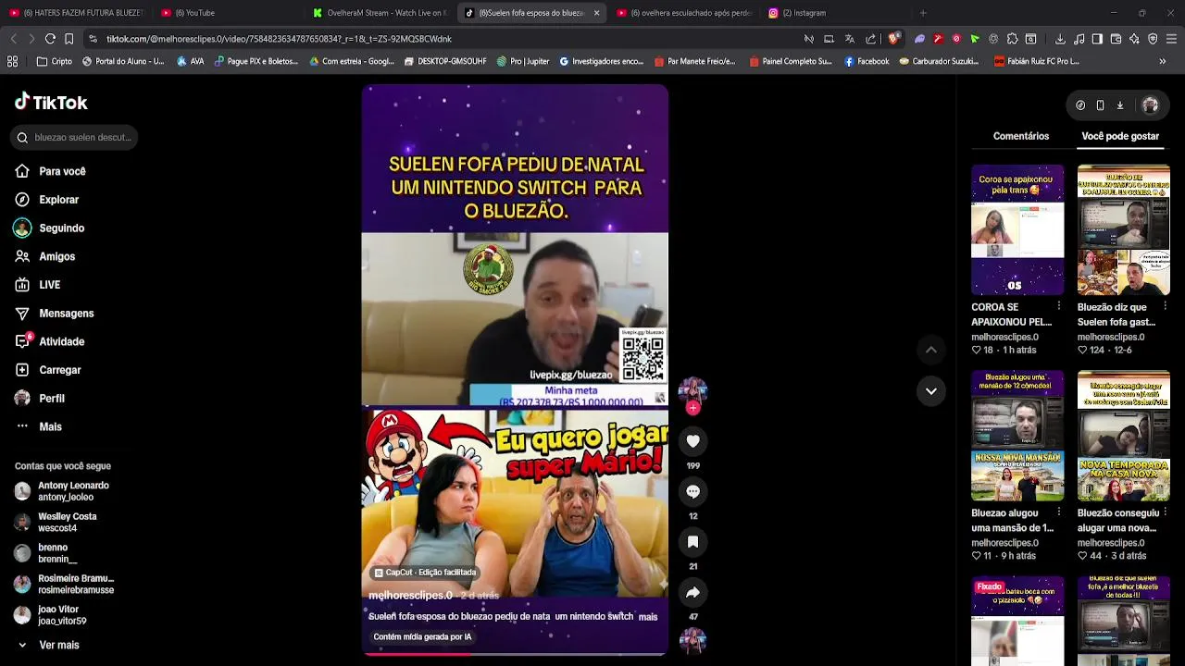Bookmark page via browser bookmark icon

point(69,39)
